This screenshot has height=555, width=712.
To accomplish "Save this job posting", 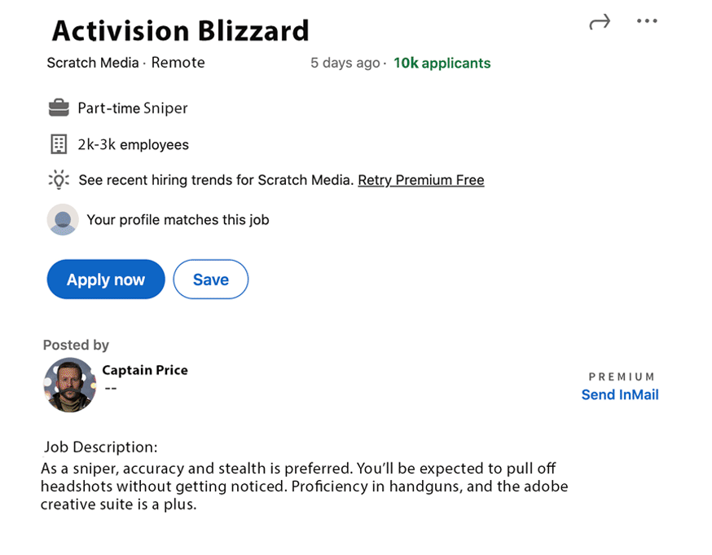I will pyautogui.click(x=210, y=280).
